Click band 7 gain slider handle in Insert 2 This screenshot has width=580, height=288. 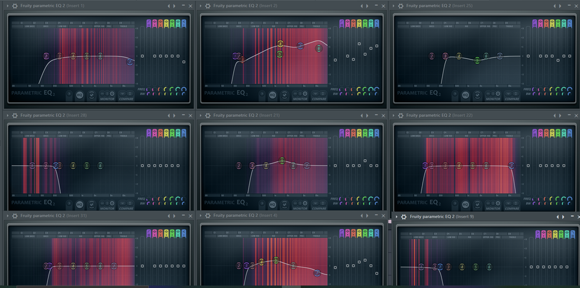[377, 45]
